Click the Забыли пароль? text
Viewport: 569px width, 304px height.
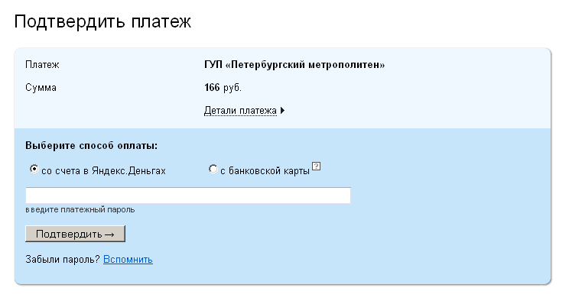[x=63, y=260]
